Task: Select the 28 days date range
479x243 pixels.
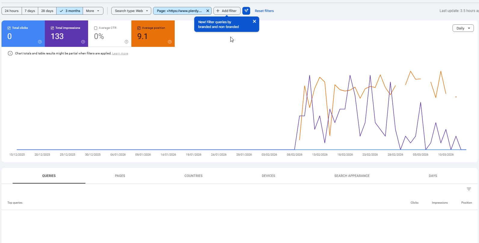Action: (x=47, y=11)
